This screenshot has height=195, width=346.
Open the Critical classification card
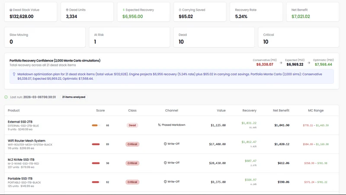point(298,37)
